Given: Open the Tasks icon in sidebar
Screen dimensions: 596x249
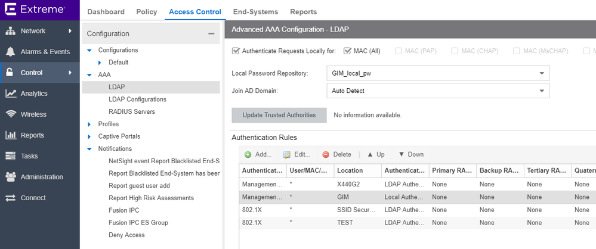Looking at the screenshot, I should (10, 156).
